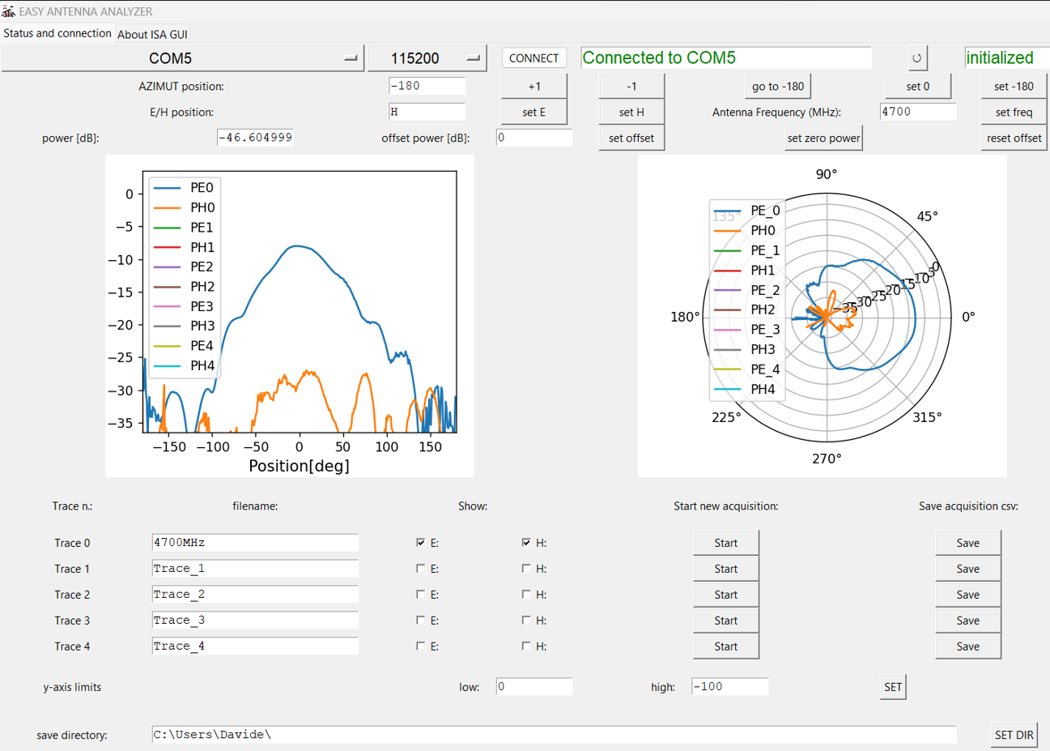Click the Antenna Frequency input field

(x=918, y=112)
